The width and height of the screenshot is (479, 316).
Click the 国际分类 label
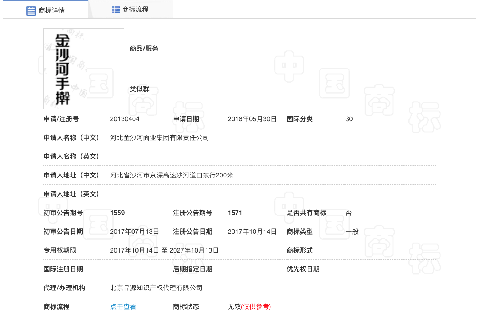coord(300,119)
